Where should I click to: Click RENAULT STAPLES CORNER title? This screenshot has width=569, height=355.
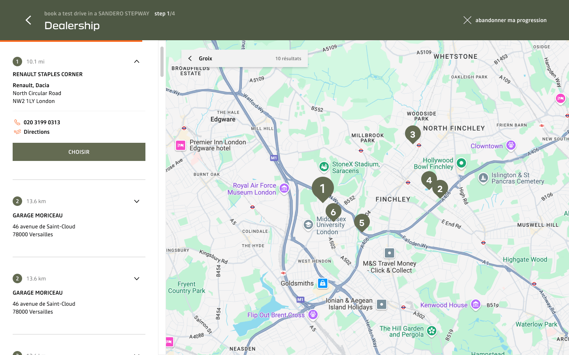pyautogui.click(x=48, y=74)
